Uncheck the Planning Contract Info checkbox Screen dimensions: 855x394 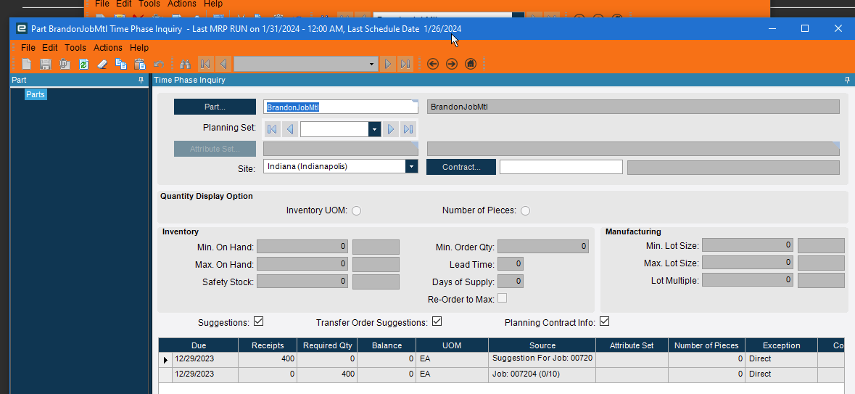604,321
